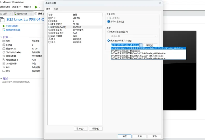Click the VM icon beside the 其他 Linux title
This screenshot has width=205, height=140.
pyautogui.click(x=2, y=20)
